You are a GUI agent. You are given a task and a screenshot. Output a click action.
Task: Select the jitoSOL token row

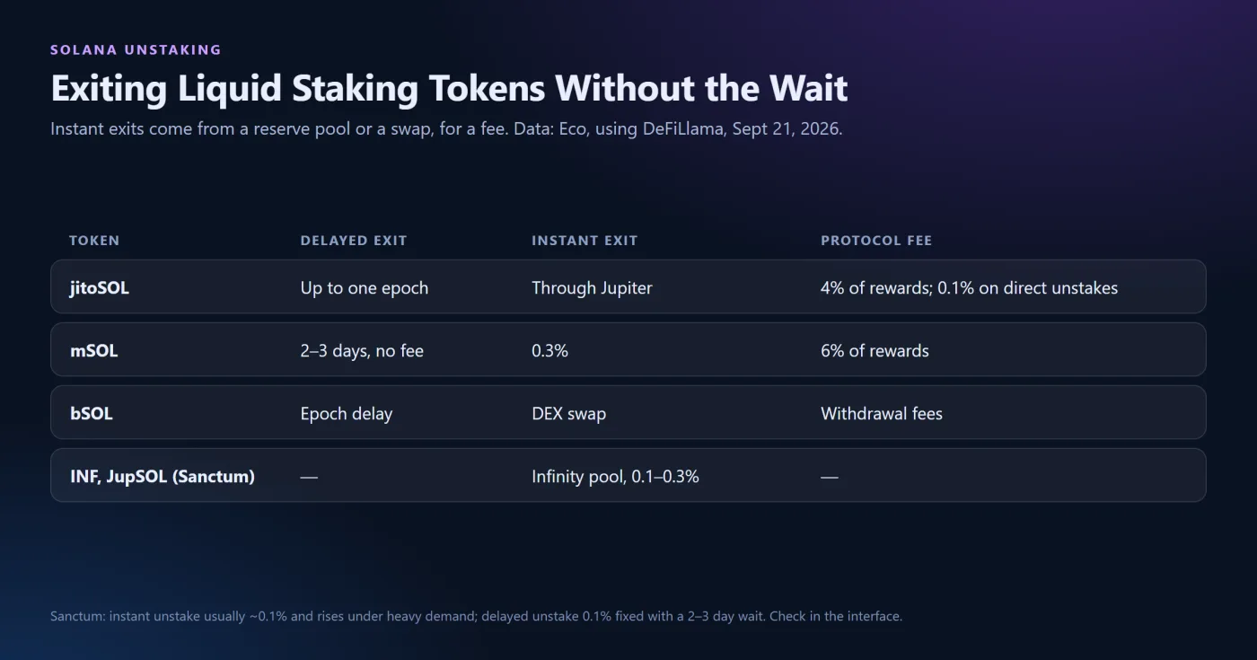pos(628,286)
